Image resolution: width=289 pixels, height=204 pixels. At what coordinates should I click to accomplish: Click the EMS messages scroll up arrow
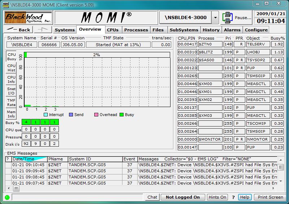coord(281,160)
